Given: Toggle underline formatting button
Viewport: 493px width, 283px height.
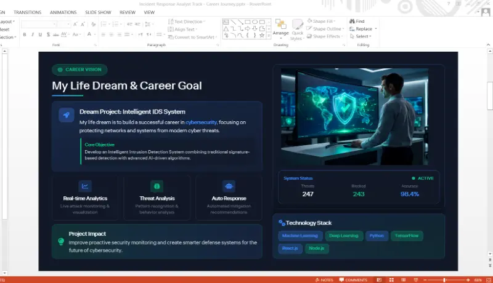Looking at the screenshot, I should 40,34.
